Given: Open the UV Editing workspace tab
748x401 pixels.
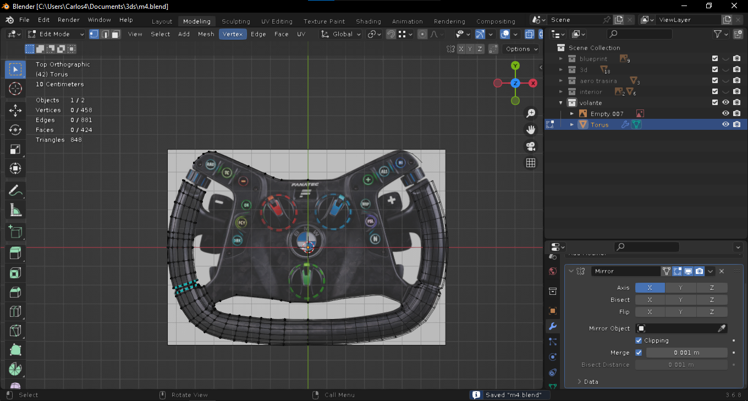Looking at the screenshot, I should [x=277, y=21].
